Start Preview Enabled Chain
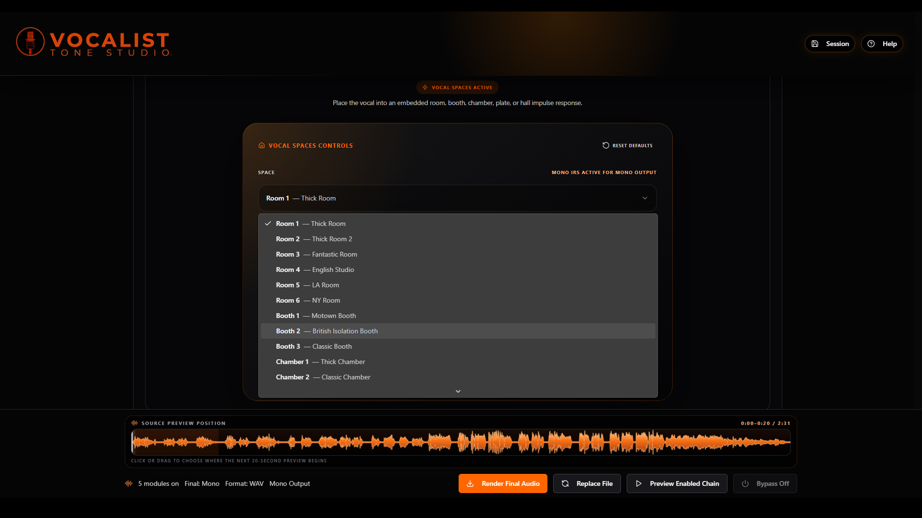This screenshot has width=922, height=518. [677, 483]
